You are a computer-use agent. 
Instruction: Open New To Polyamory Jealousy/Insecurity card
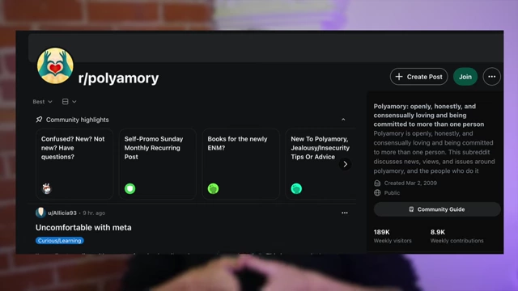tap(321, 164)
